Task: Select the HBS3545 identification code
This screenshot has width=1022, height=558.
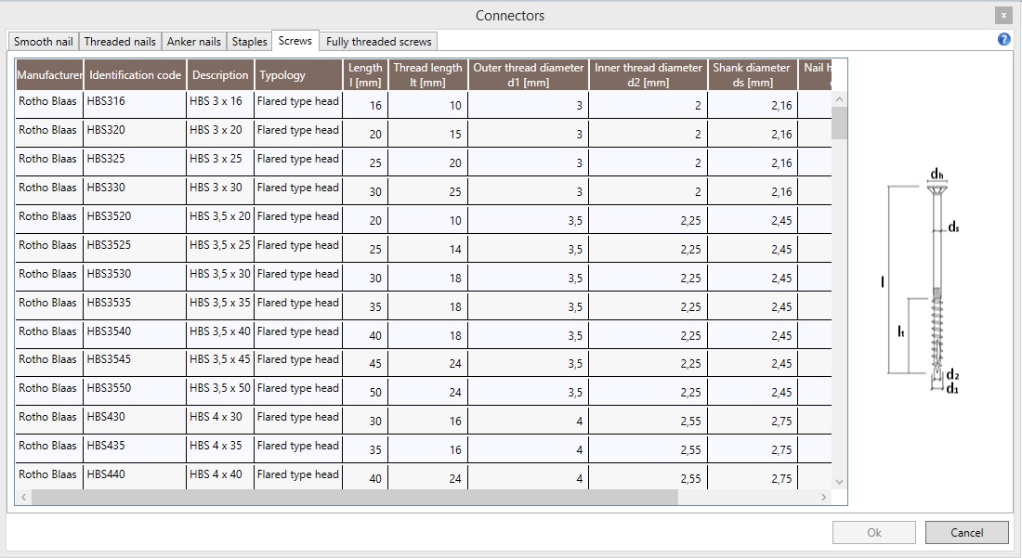Action: [135, 362]
